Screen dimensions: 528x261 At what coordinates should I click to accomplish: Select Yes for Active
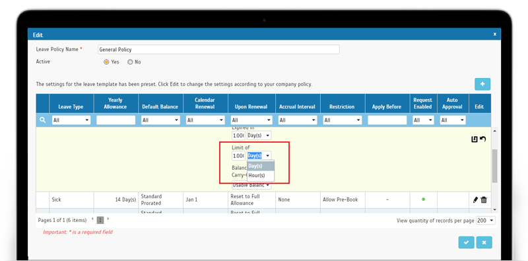pos(106,62)
